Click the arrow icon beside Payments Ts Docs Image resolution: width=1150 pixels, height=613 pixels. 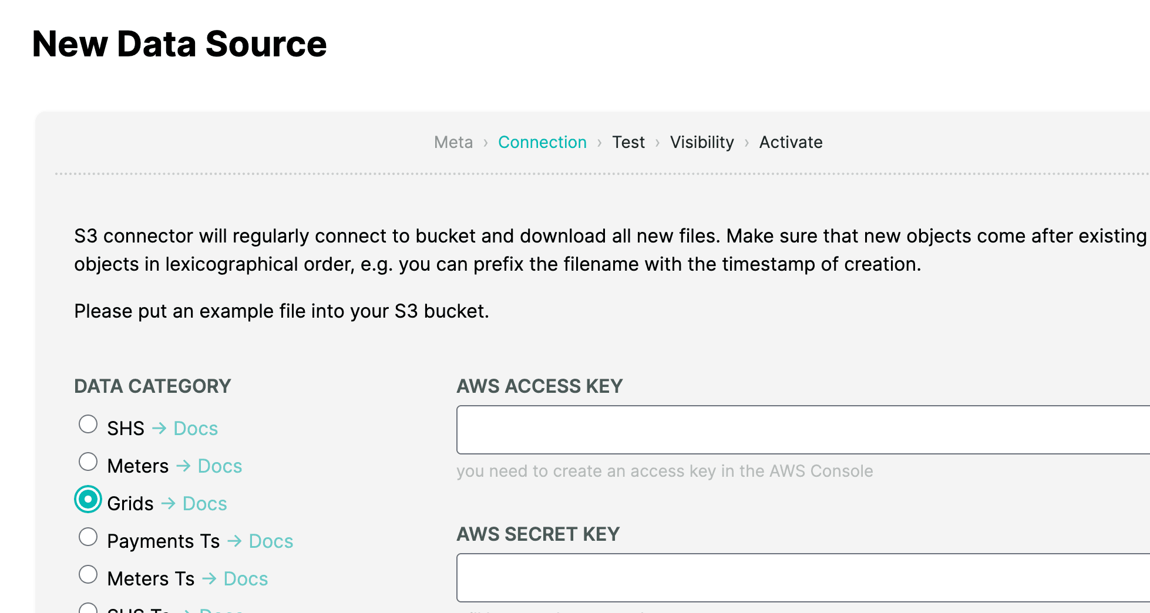(236, 540)
